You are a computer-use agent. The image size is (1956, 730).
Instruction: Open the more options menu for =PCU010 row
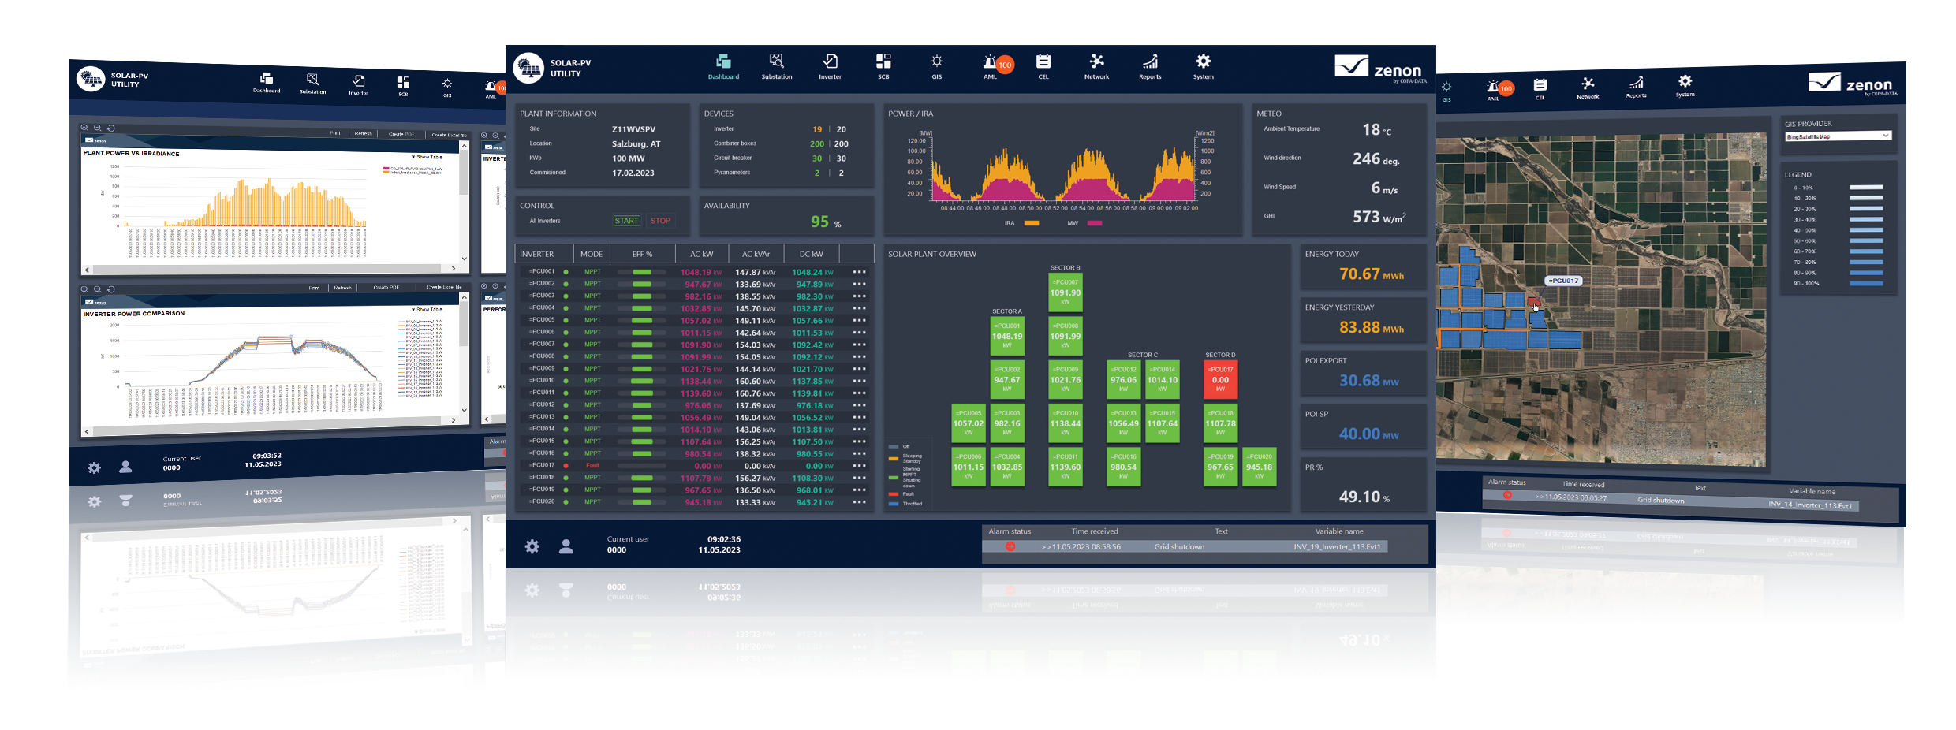[x=859, y=381]
